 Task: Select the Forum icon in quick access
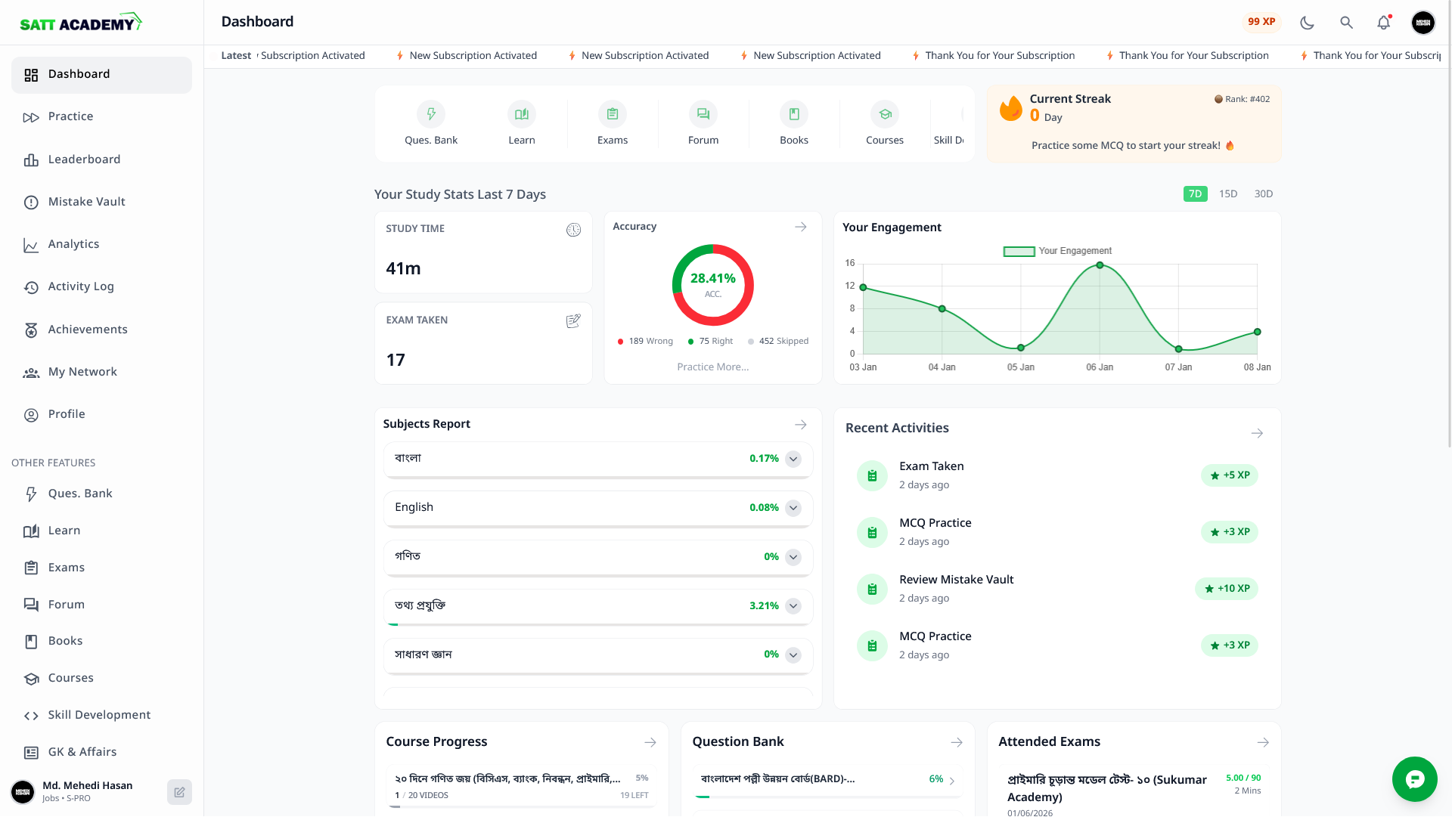click(x=703, y=114)
